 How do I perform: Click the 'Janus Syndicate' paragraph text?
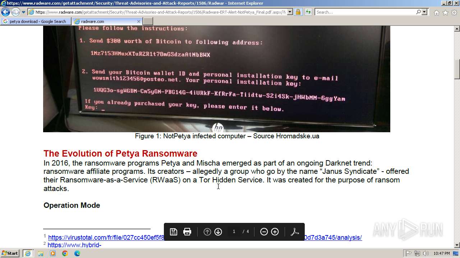point(226,176)
